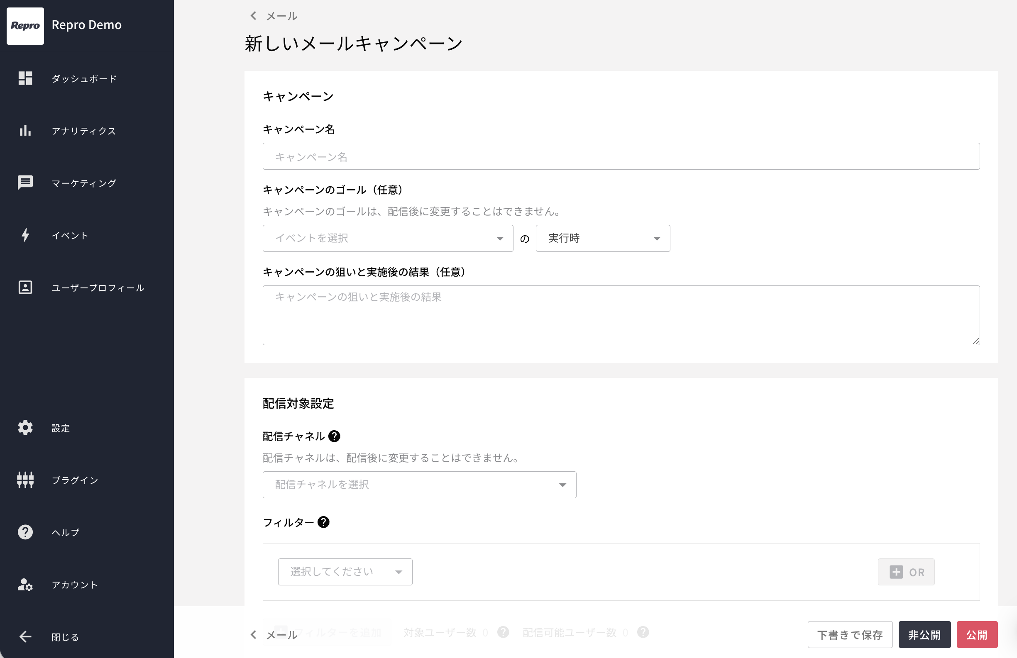This screenshot has height=658, width=1017.
Task: Click the Repro Demo app name
Action: [x=87, y=25]
